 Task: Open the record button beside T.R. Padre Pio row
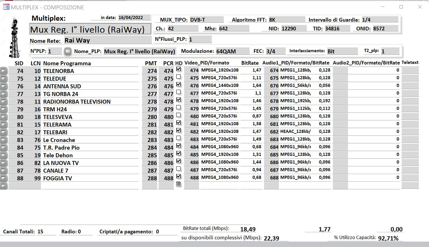4,148
